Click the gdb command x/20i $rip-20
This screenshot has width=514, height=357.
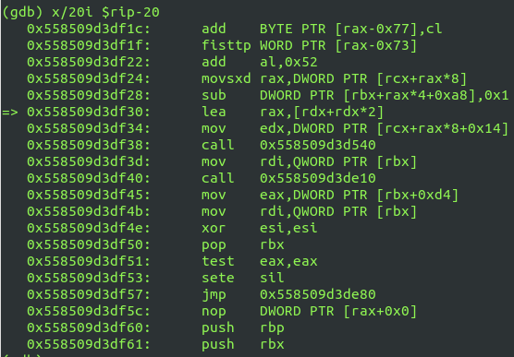click(105, 12)
